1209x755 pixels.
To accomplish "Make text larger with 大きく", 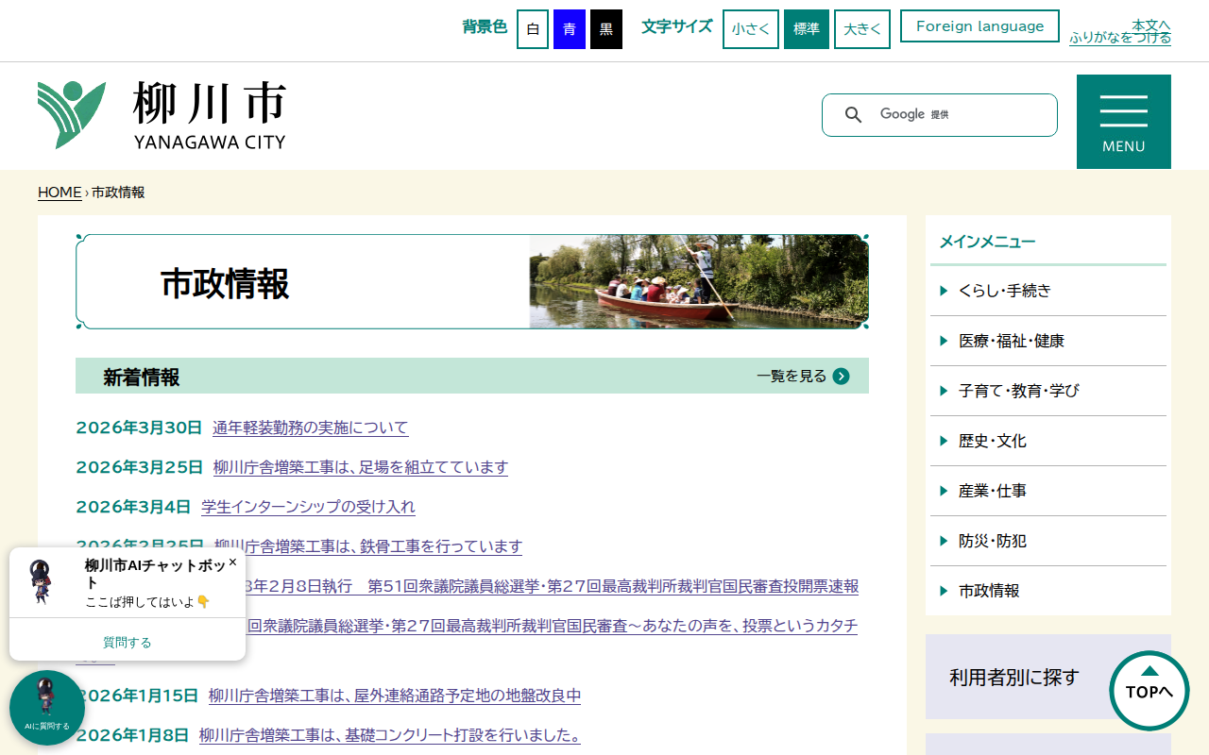I will (862, 29).
